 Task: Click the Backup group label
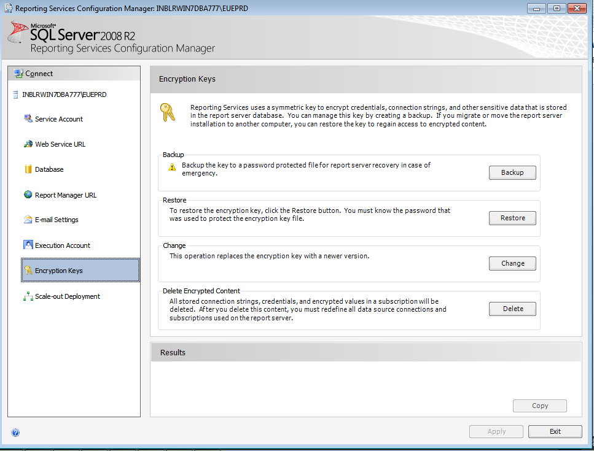pos(173,155)
